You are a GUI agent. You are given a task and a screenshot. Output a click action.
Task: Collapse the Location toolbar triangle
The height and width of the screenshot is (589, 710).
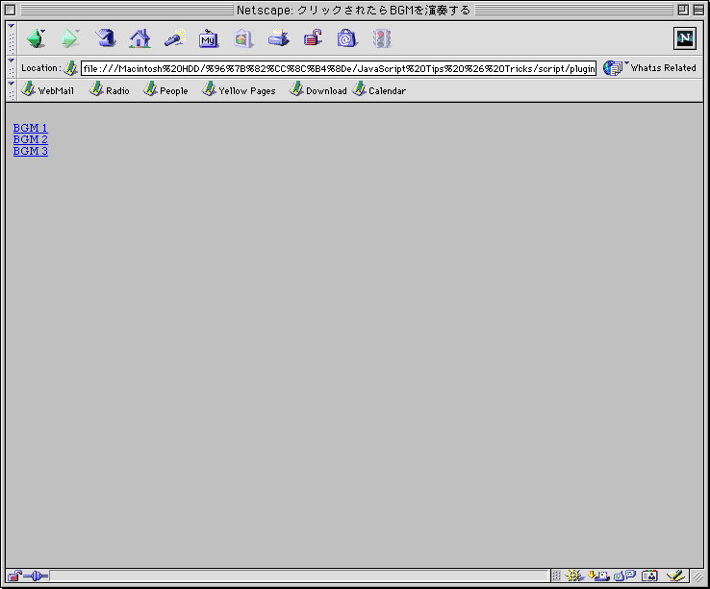(x=12, y=61)
